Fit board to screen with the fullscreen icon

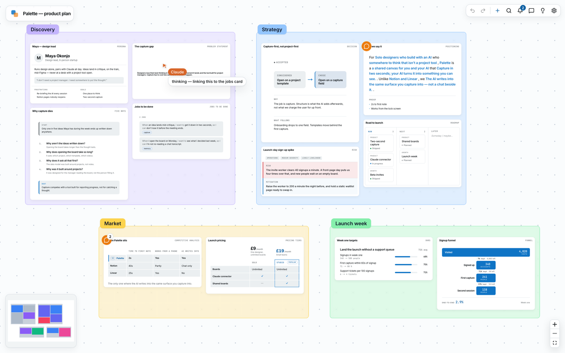[x=555, y=343]
